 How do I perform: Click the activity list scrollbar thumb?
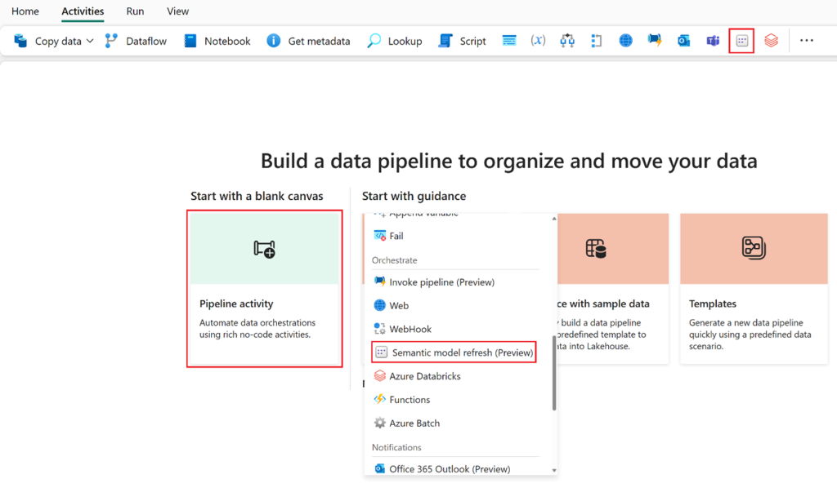point(554,373)
